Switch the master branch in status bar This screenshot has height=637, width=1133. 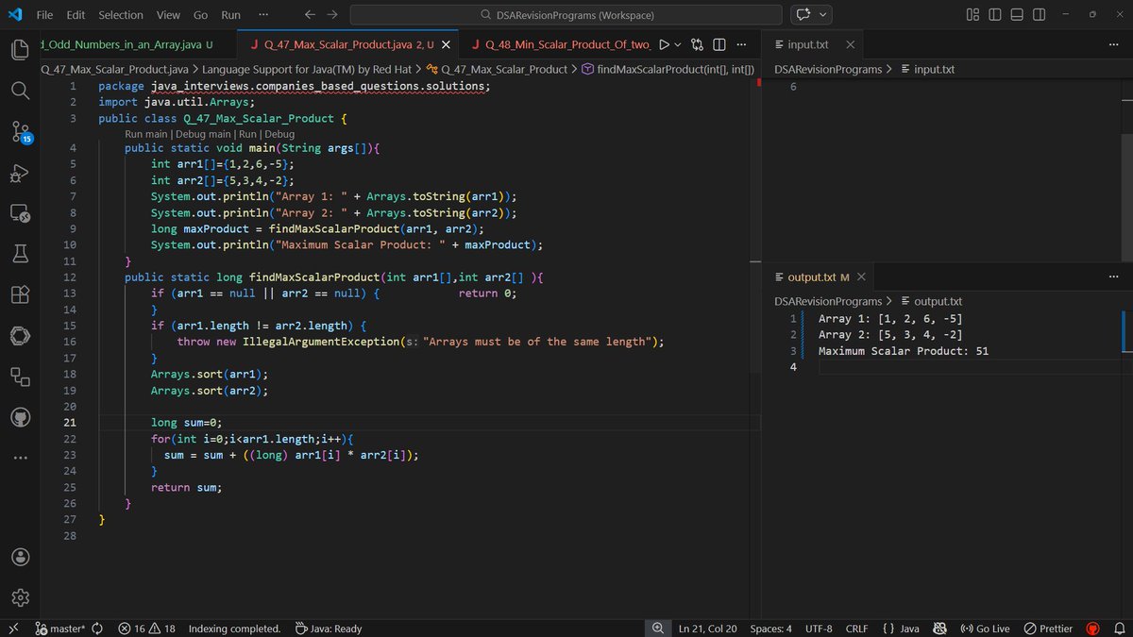59,629
